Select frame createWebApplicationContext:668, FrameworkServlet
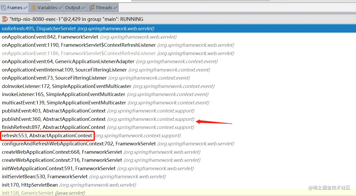The height and width of the screenshot is (196, 356). [x=178, y=152]
